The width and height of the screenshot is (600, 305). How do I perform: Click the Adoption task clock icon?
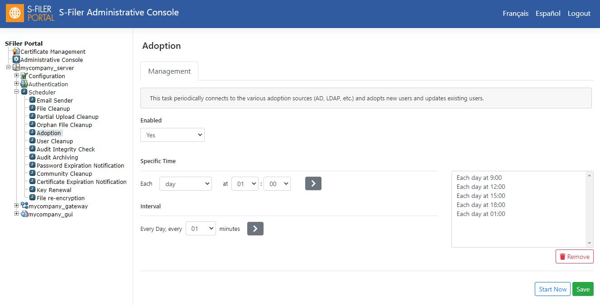click(x=33, y=133)
